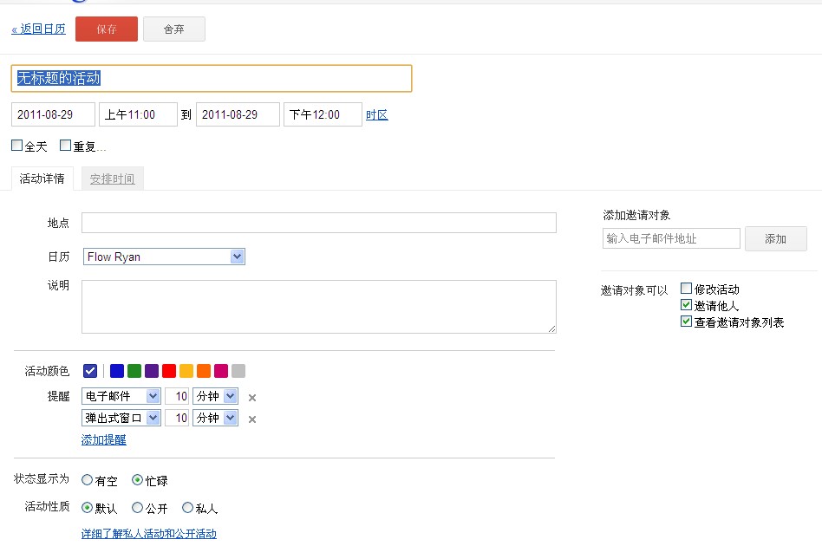
Task: Click the 上午11:00 start time field
Action: click(x=139, y=114)
